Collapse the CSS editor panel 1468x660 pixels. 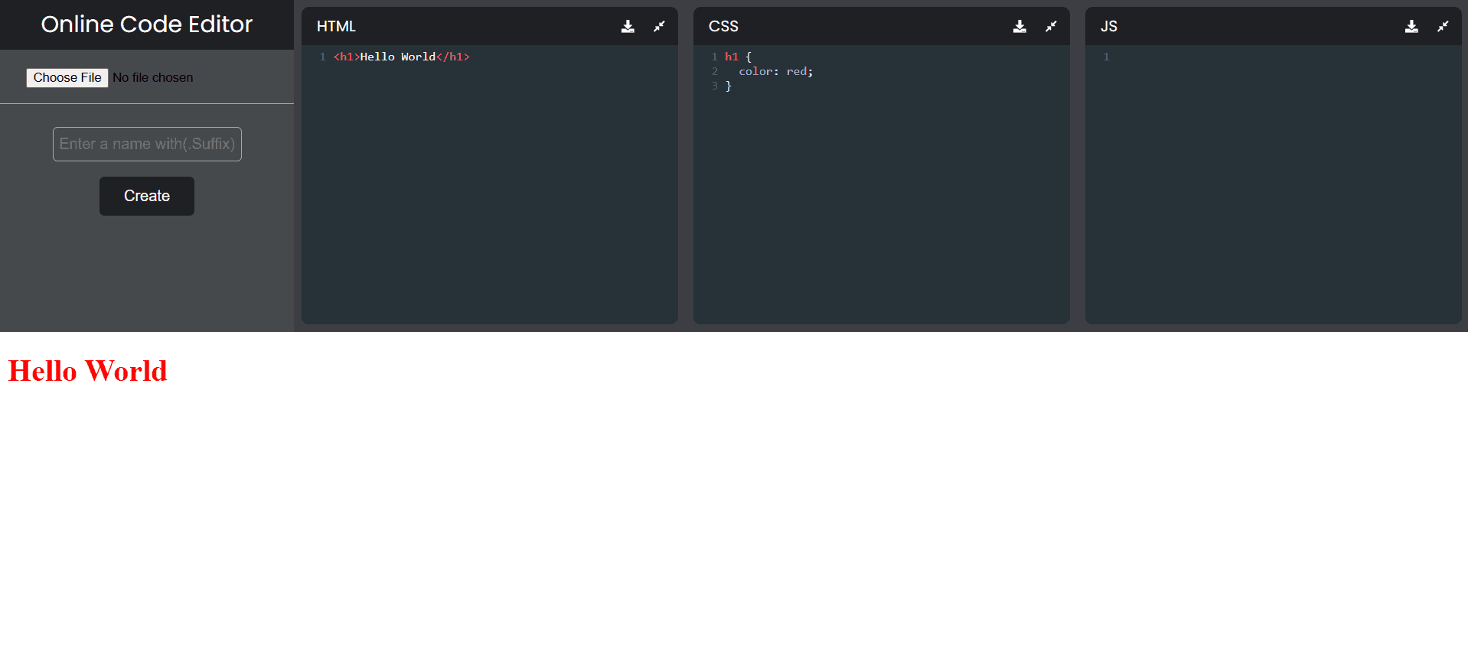[x=1051, y=27]
